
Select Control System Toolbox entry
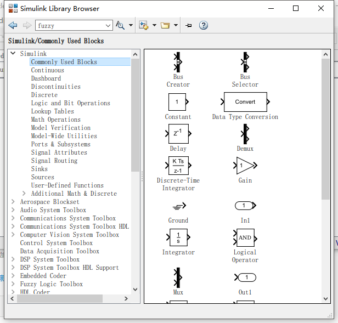(57, 243)
